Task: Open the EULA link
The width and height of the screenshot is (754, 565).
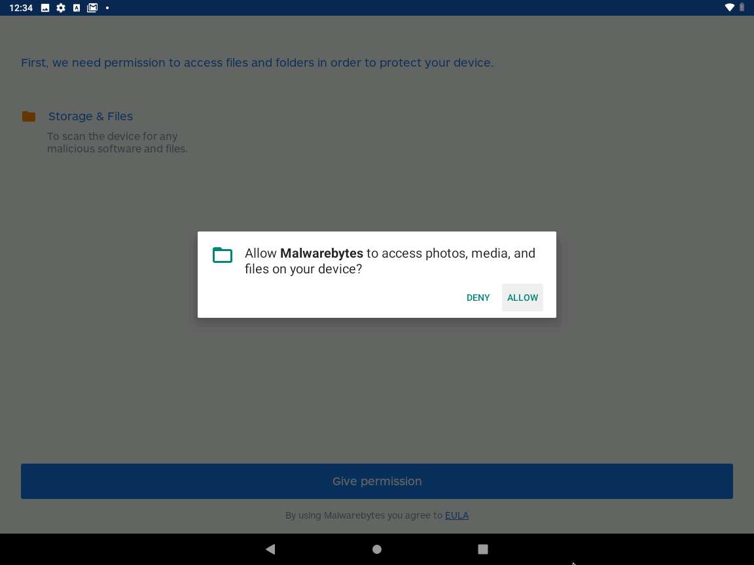Action: [456, 515]
